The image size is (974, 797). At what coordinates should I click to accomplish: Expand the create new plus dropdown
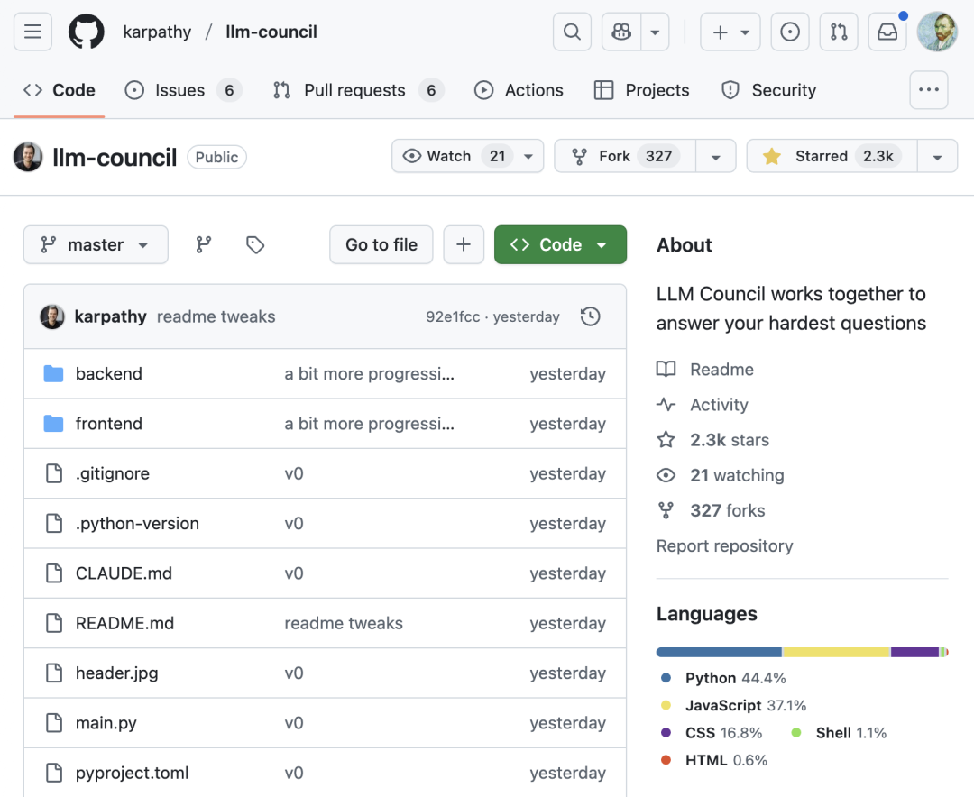tap(730, 32)
